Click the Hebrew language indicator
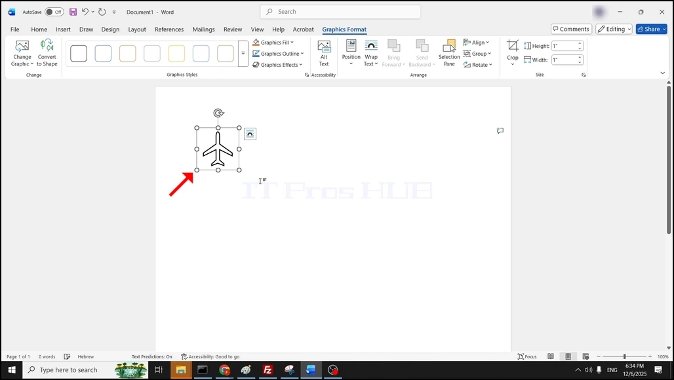Image resolution: width=674 pixels, height=380 pixels. (85, 356)
